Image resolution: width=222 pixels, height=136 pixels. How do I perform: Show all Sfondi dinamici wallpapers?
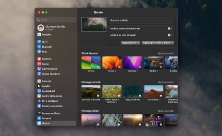tap(166, 53)
